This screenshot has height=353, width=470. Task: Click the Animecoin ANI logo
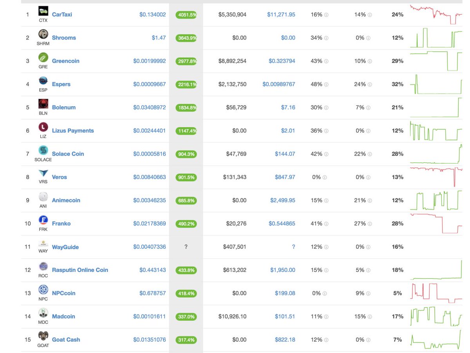[x=43, y=196]
